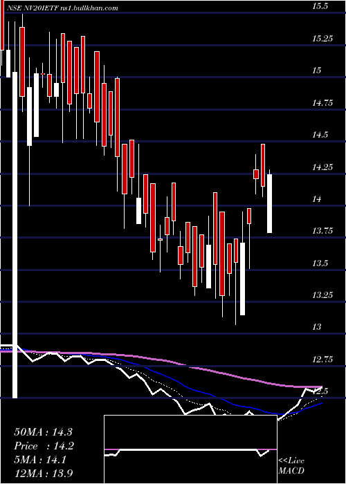Viewport: 346px width, 484px height.
Task: Click the Price : 14.2 readout
Action: pos(44,446)
